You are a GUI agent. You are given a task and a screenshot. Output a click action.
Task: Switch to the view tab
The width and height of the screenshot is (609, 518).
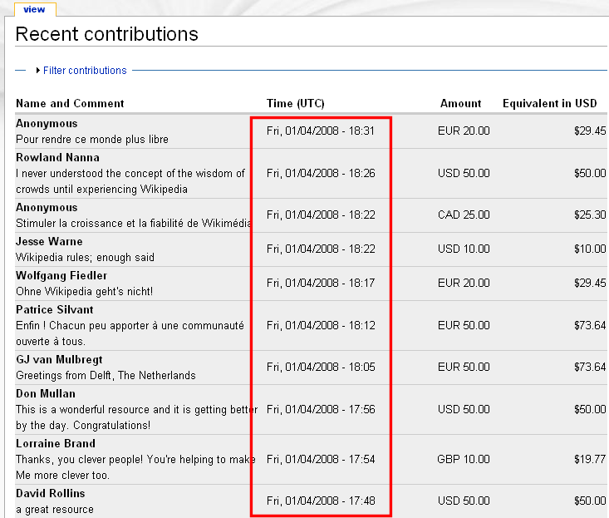pyautogui.click(x=35, y=9)
